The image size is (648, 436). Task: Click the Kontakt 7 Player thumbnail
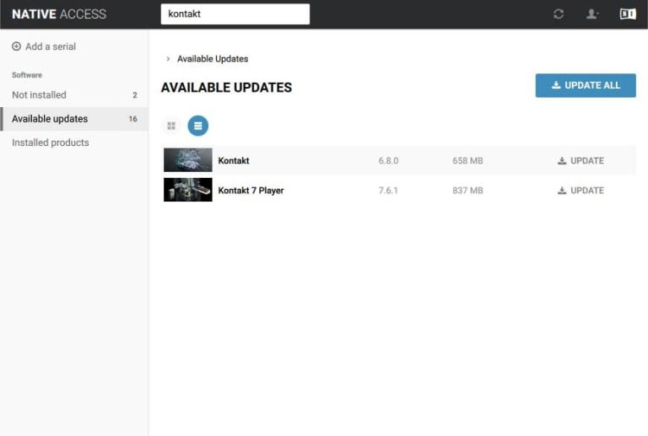tap(187, 190)
